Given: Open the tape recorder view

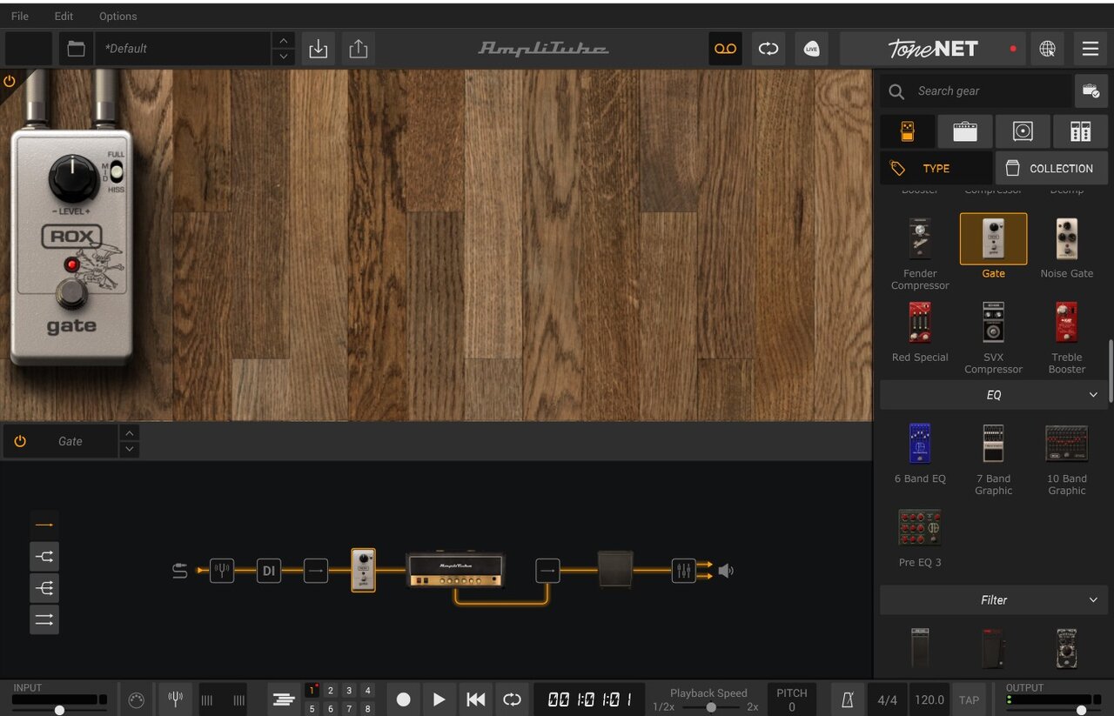Looking at the screenshot, I should click(725, 49).
